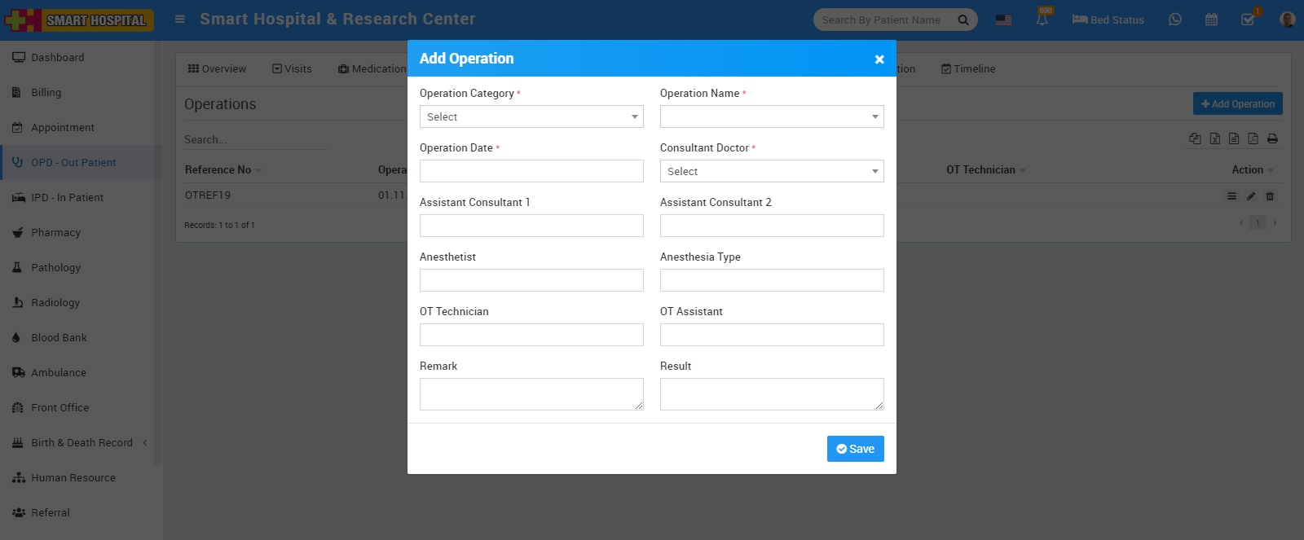Open the Operation Name dropdown
1304x540 pixels.
(772, 116)
